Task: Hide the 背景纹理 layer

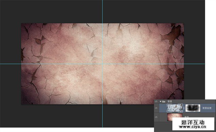Action: [156, 108]
